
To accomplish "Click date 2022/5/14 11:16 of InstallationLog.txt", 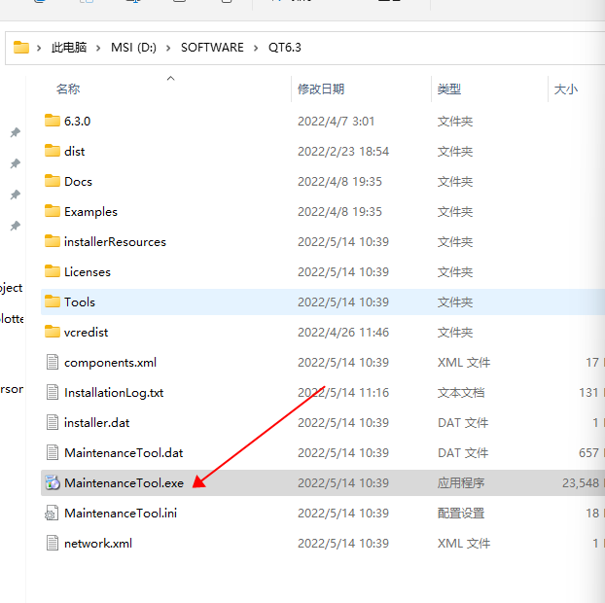I will coord(343,393).
